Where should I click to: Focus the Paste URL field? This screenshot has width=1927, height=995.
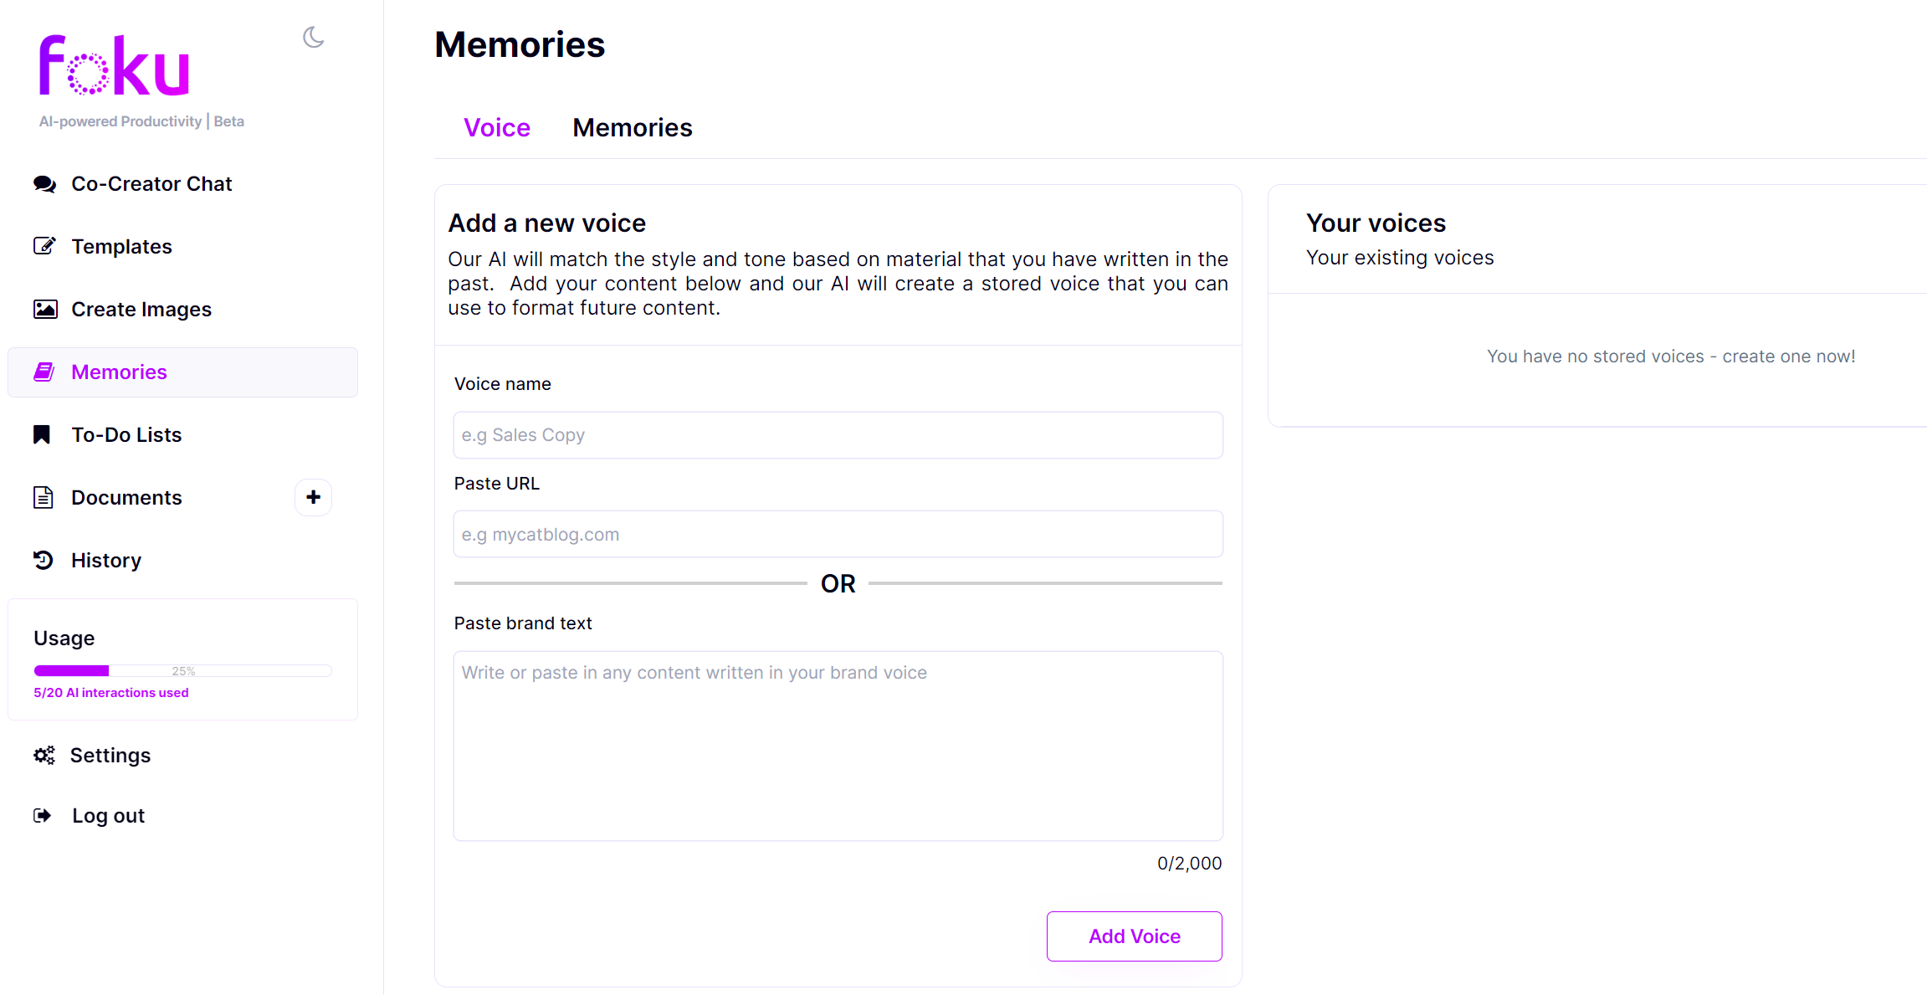pyautogui.click(x=838, y=534)
